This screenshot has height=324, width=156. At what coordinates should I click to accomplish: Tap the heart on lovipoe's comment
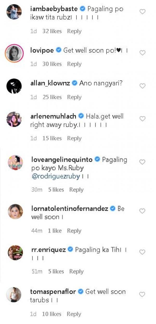142,53
